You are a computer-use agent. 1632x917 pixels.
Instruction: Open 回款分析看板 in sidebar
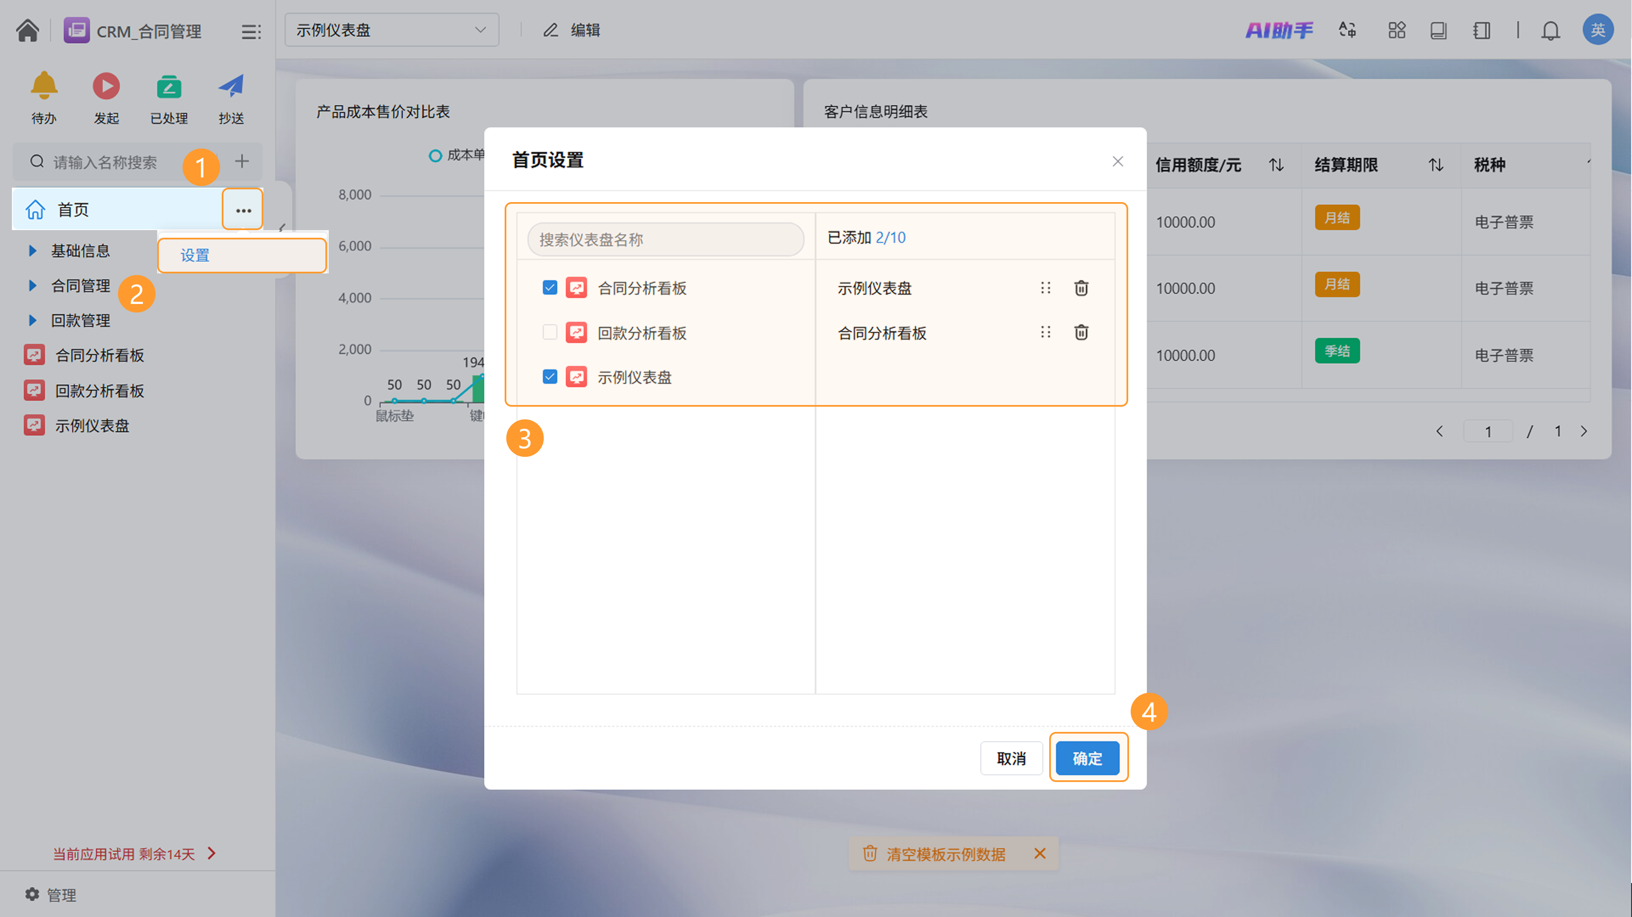[x=99, y=391]
